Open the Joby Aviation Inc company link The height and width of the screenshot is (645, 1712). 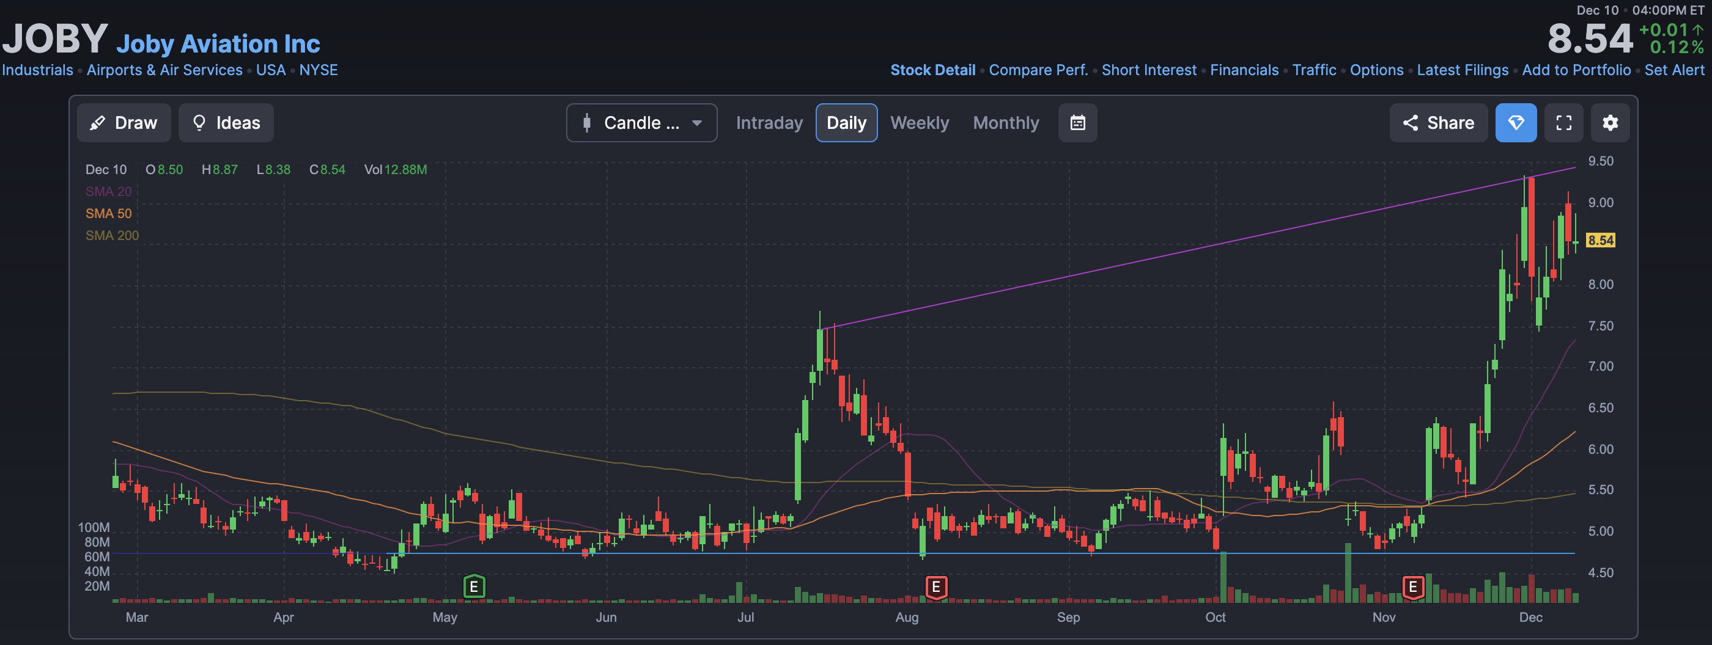click(218, 44)
